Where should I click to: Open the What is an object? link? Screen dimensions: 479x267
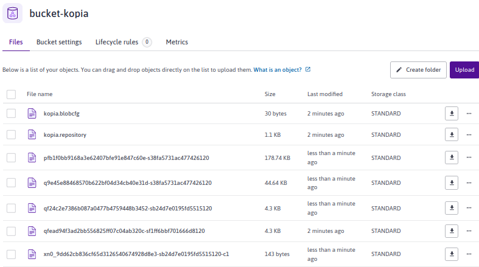(278, 70)
